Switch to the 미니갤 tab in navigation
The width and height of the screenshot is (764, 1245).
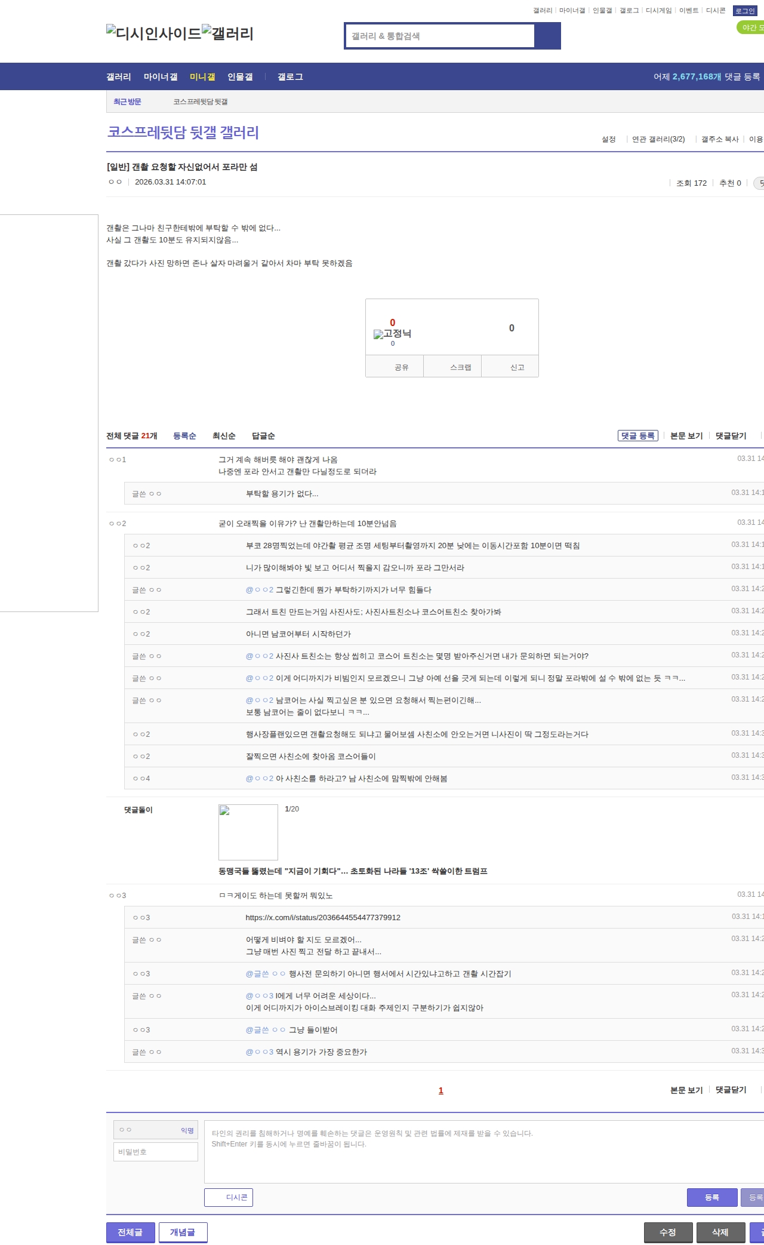[x=202, y=77]
